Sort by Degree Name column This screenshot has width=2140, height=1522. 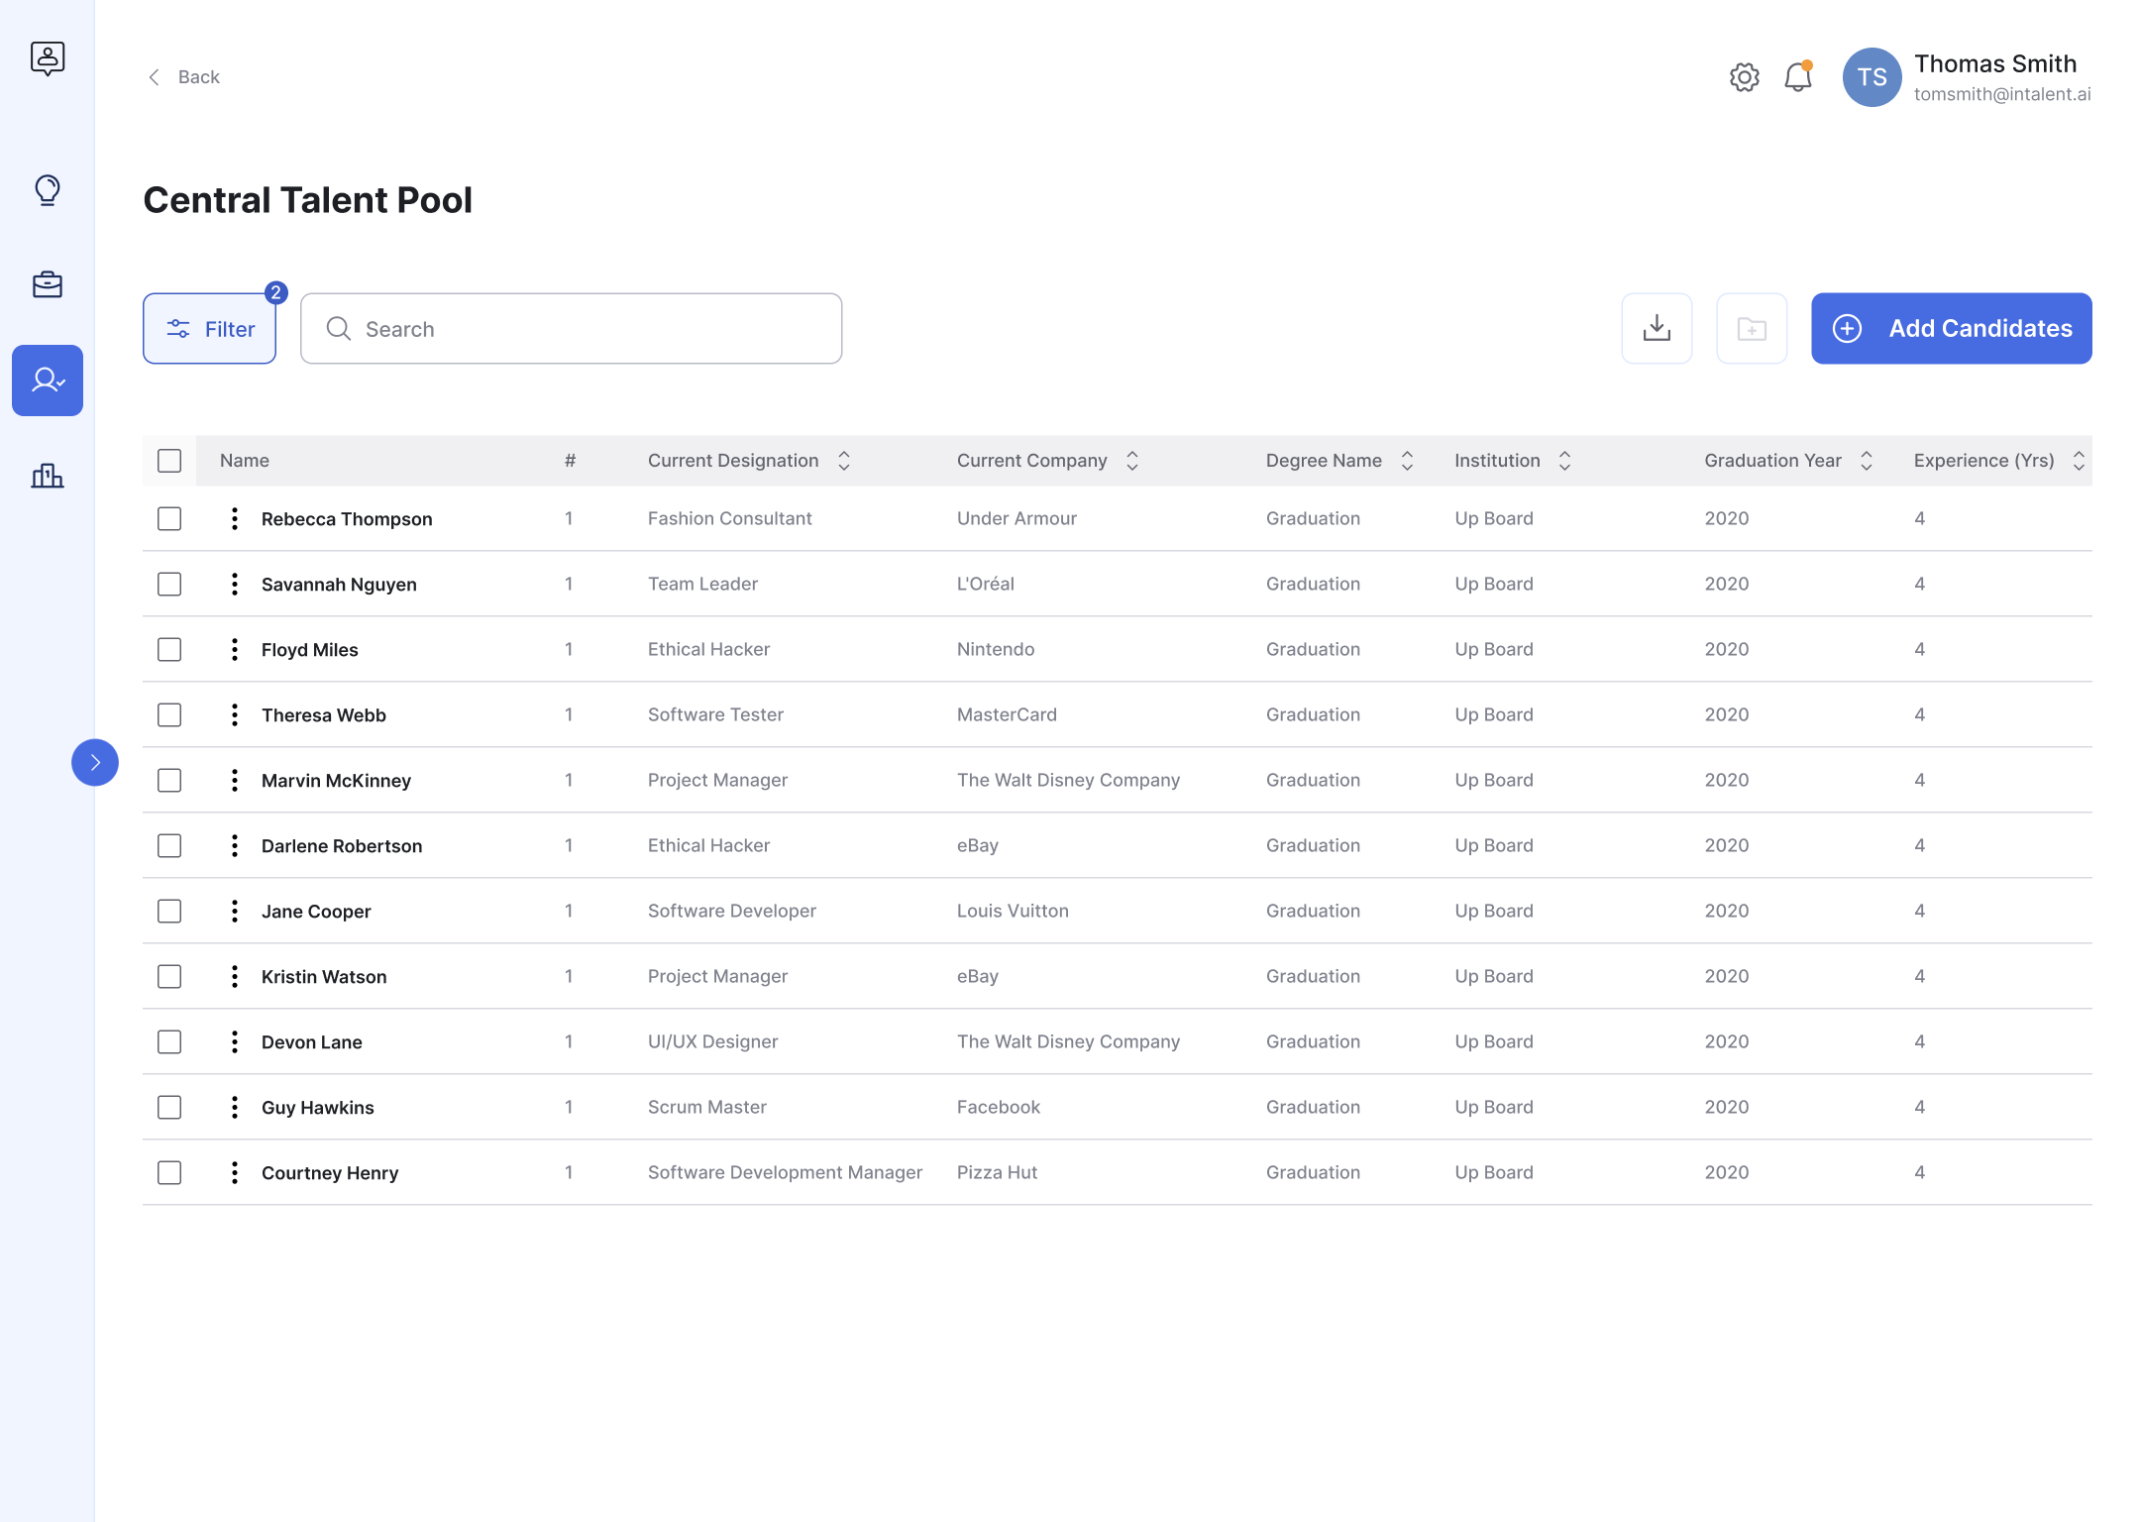[1407, 461]
